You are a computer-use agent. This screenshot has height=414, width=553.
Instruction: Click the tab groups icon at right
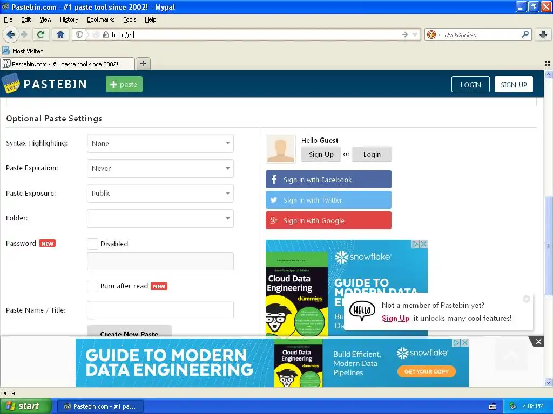(548, 64)
